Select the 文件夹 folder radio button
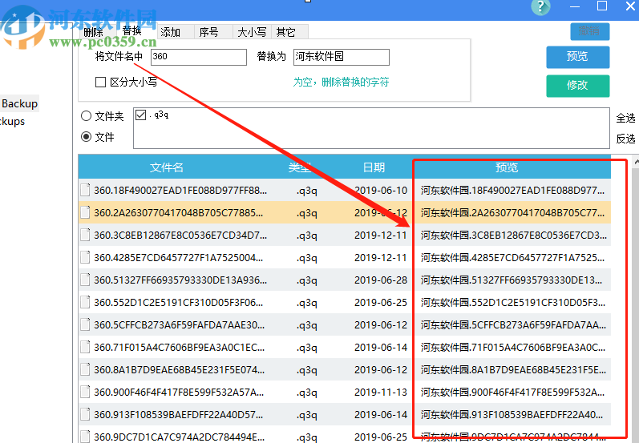639x443 pixels. pos(86,116)
